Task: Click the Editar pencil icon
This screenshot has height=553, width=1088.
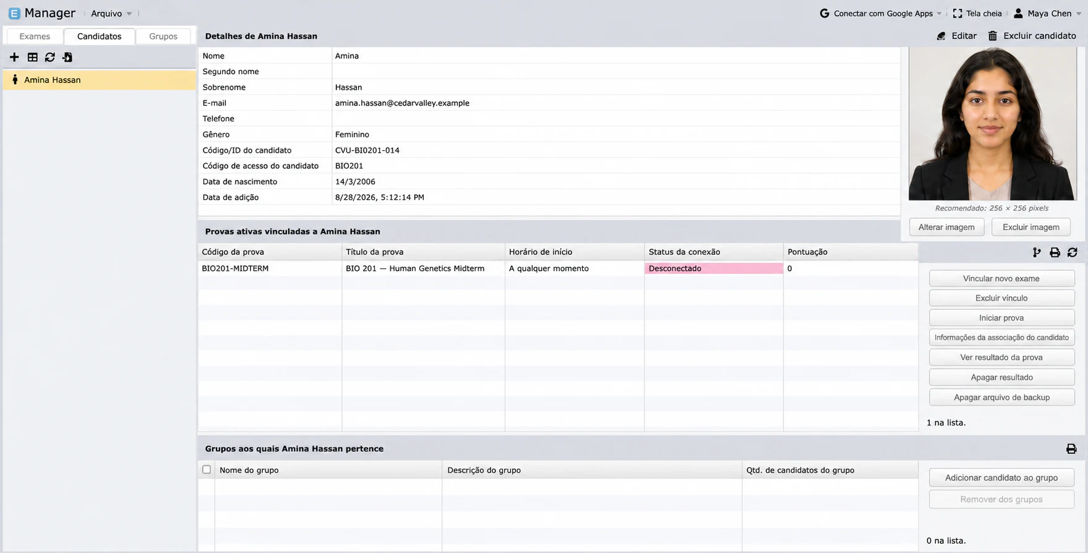Action: pos(941,36)
